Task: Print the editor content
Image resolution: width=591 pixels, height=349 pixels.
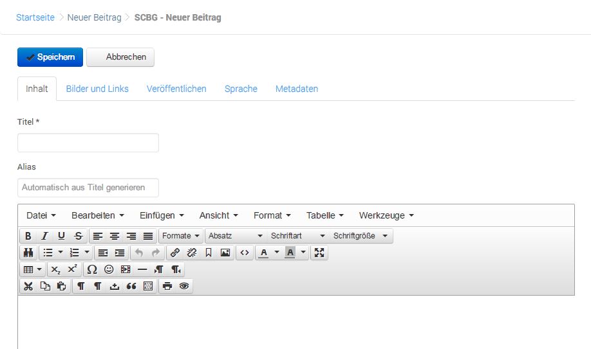Action: 167,286
